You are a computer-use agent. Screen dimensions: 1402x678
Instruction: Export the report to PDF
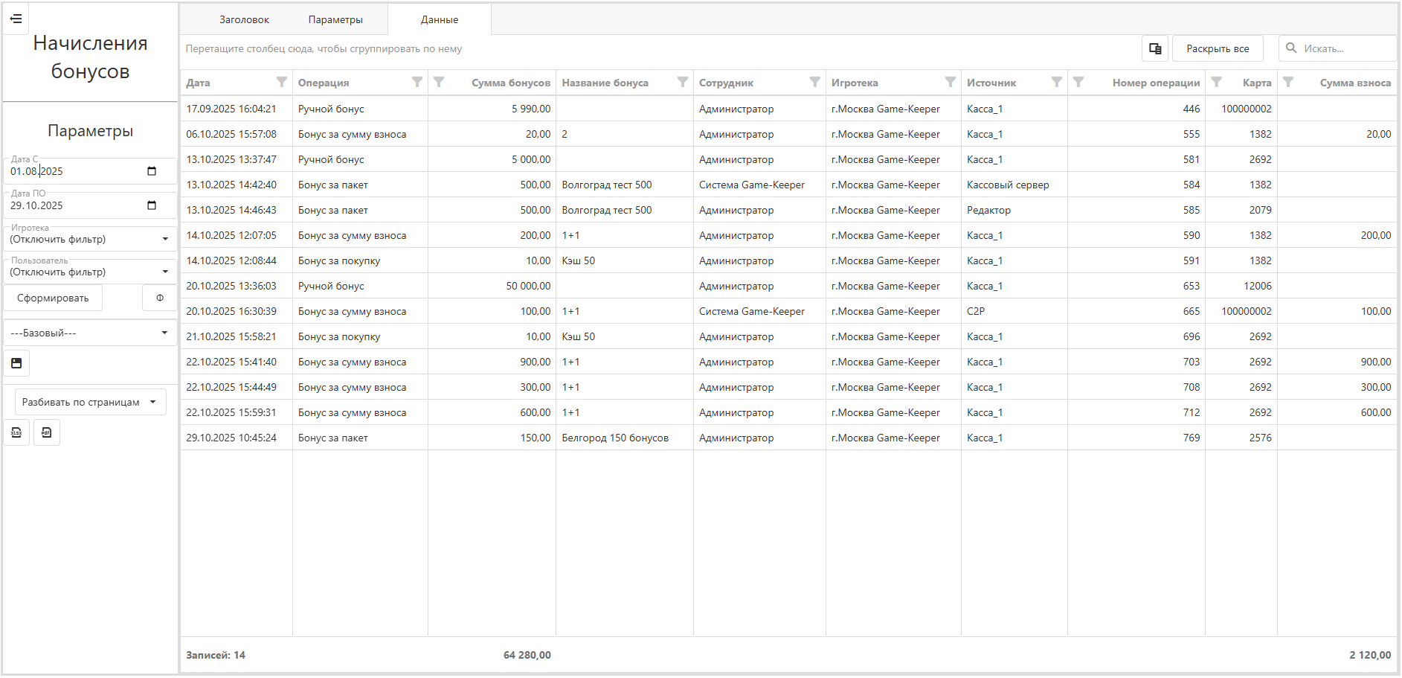(x=47, y=432)
